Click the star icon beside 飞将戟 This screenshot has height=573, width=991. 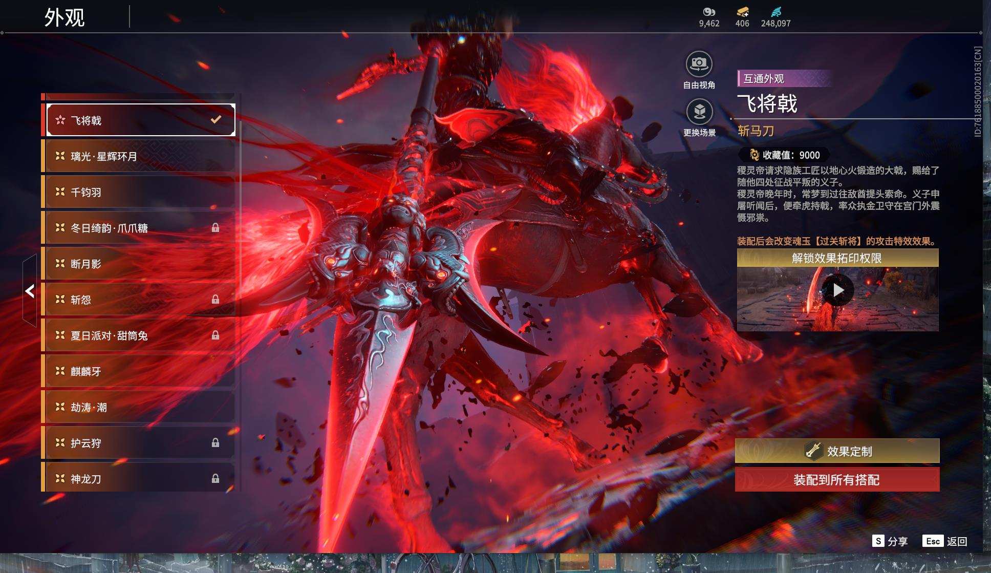click(x=60, y=120)
